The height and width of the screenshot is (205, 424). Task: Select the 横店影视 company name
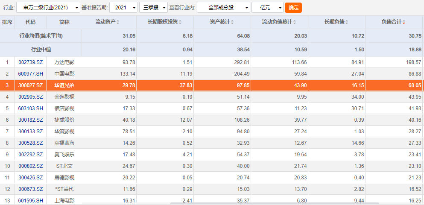coord(64,108)
